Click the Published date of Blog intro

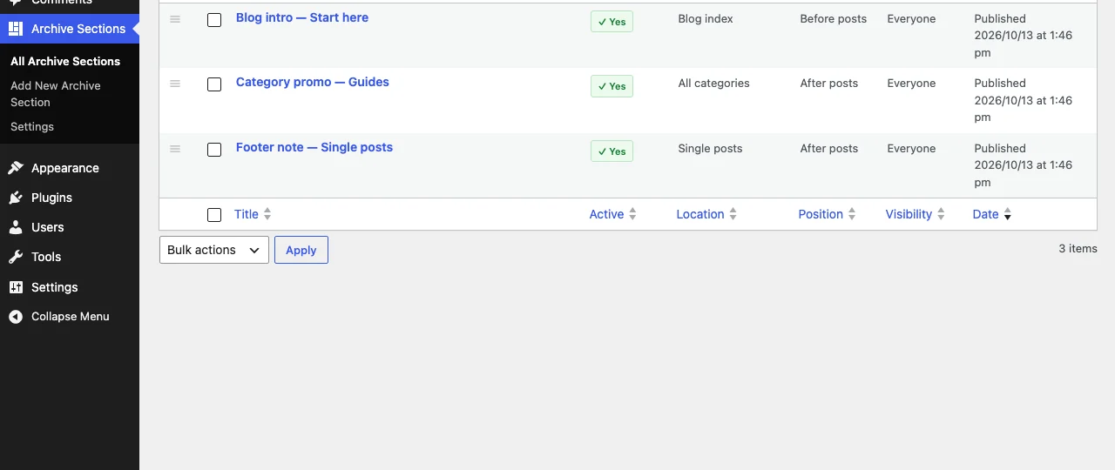click(x=1024, y=36)
